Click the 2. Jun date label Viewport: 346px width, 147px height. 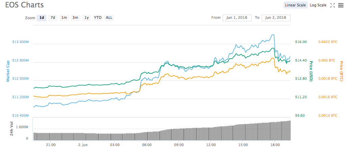83,145
